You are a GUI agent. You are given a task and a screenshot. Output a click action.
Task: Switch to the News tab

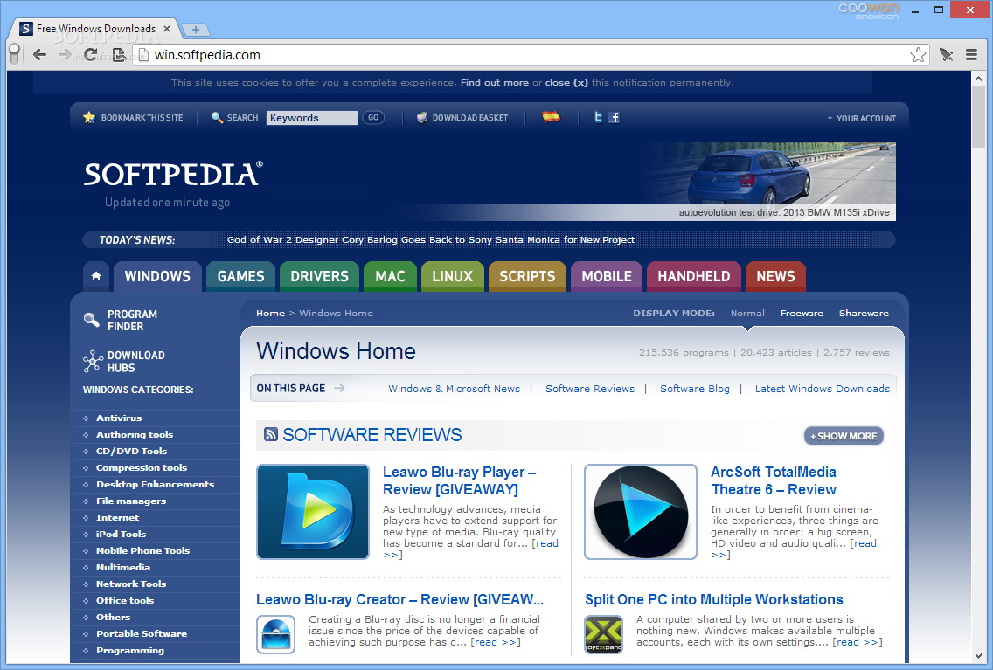pyautogui.click(x=775, y=277)
